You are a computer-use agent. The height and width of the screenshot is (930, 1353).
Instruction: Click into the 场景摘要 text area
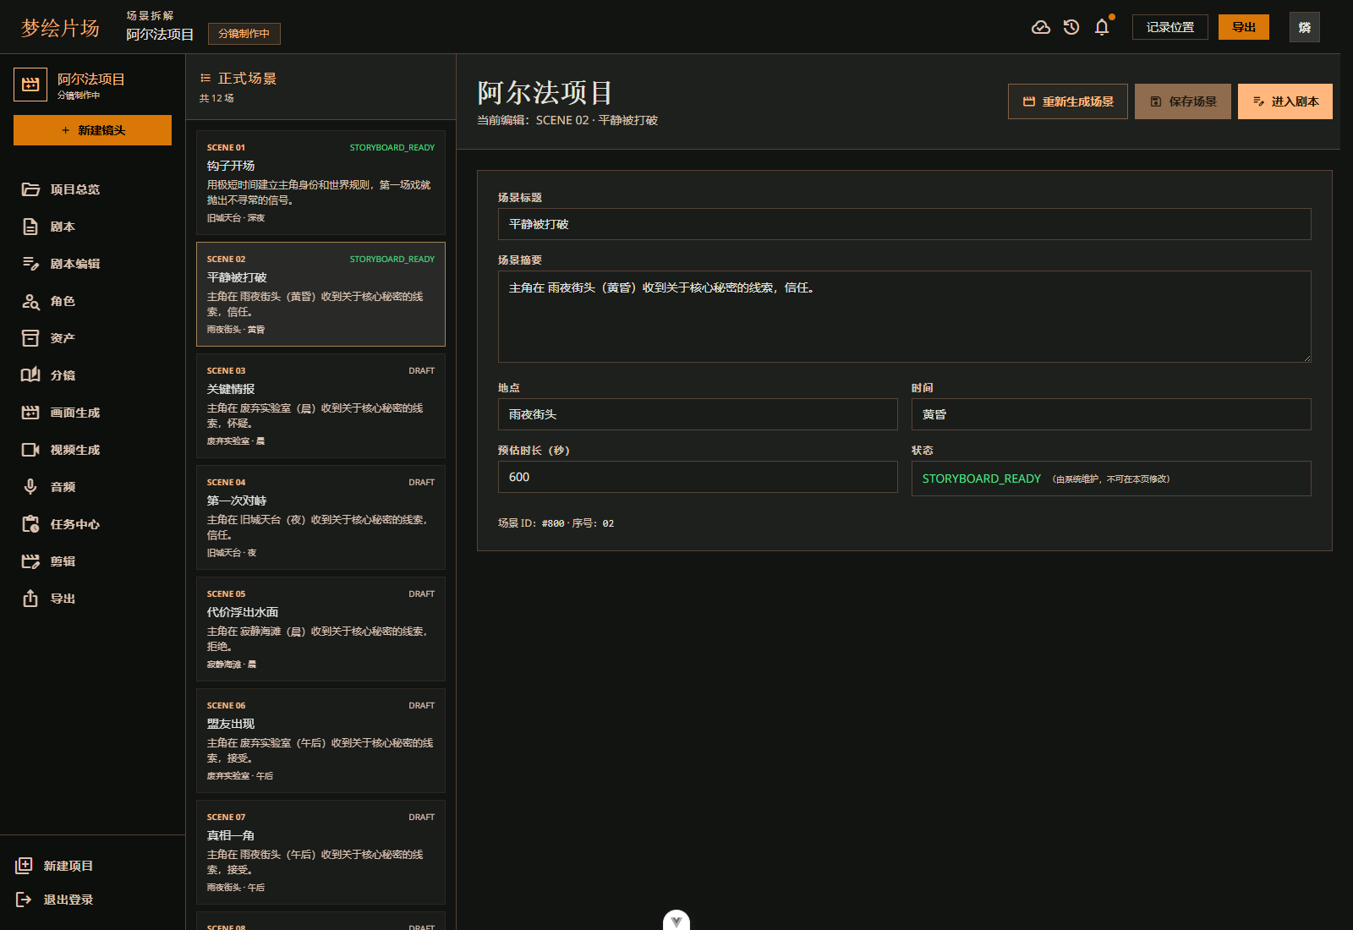[905, 316]
